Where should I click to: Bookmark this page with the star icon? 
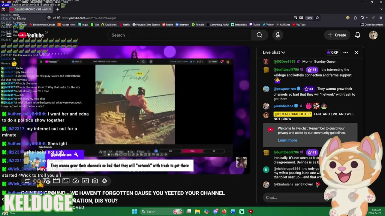coord(317,18)
